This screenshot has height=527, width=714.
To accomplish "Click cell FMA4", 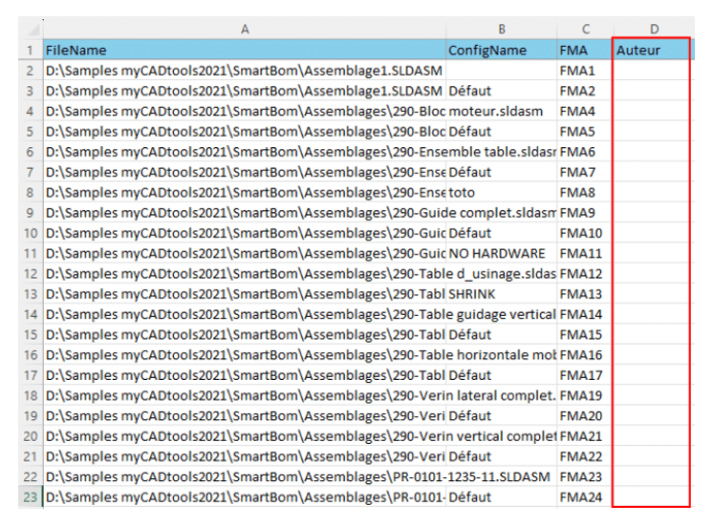I will point(585,111).
